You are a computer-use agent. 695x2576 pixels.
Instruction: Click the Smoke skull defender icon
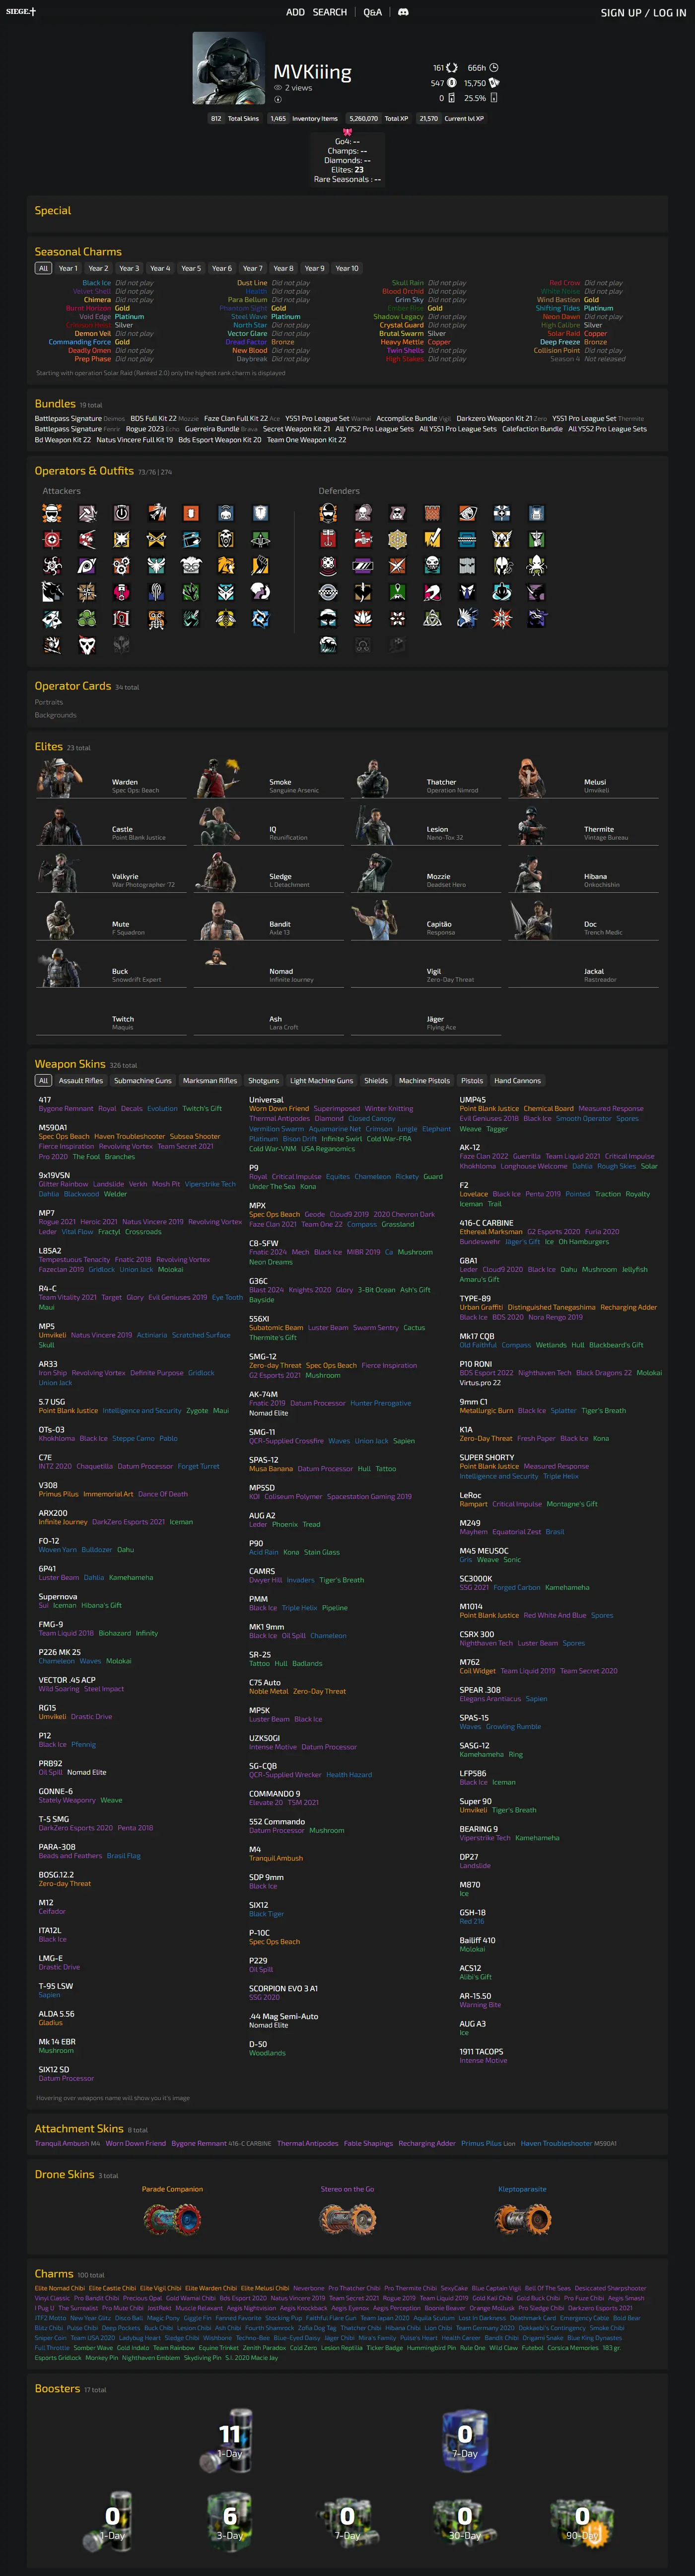(362, 513)
